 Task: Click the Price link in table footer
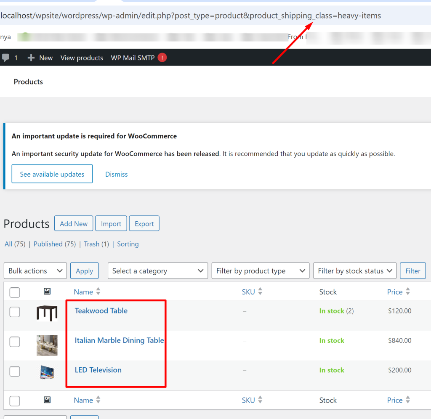coord(395,400)
